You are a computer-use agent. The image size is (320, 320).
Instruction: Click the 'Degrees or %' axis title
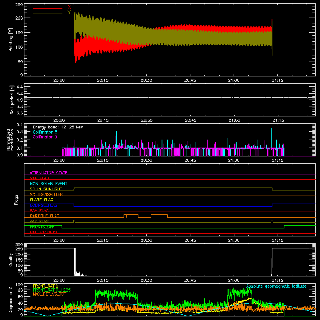(x=11, y=300)
